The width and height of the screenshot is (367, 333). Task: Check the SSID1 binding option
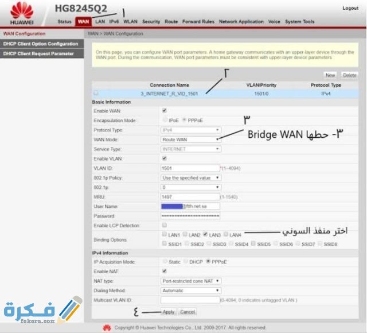point(165,243)
